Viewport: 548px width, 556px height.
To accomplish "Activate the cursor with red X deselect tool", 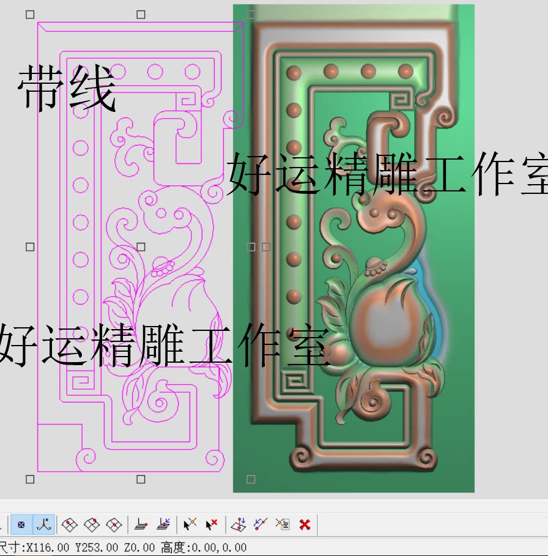I will (x=212, y=524).
